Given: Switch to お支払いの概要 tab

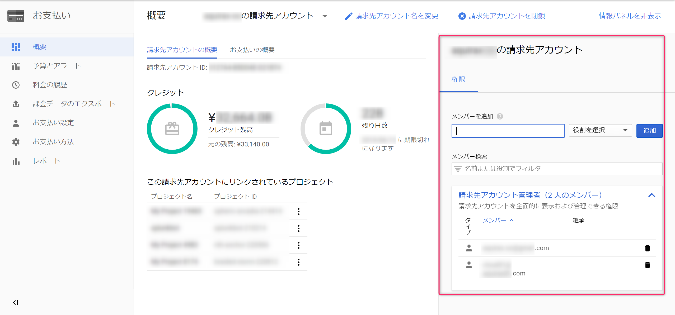Looking at the screenshot, I should (252, 50).
